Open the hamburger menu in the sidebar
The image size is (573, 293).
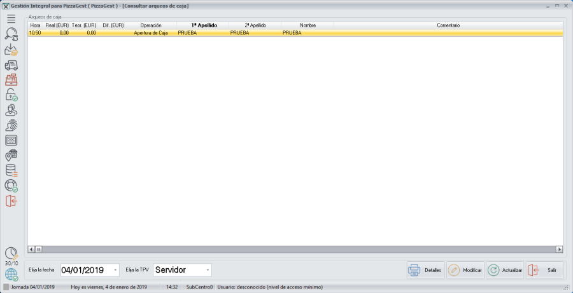coord(11,18)
